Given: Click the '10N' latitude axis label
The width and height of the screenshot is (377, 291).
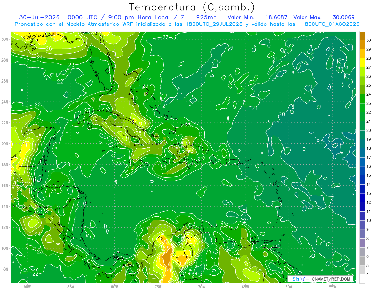Looking at the screenshot, I should click(x=5, y=248).
